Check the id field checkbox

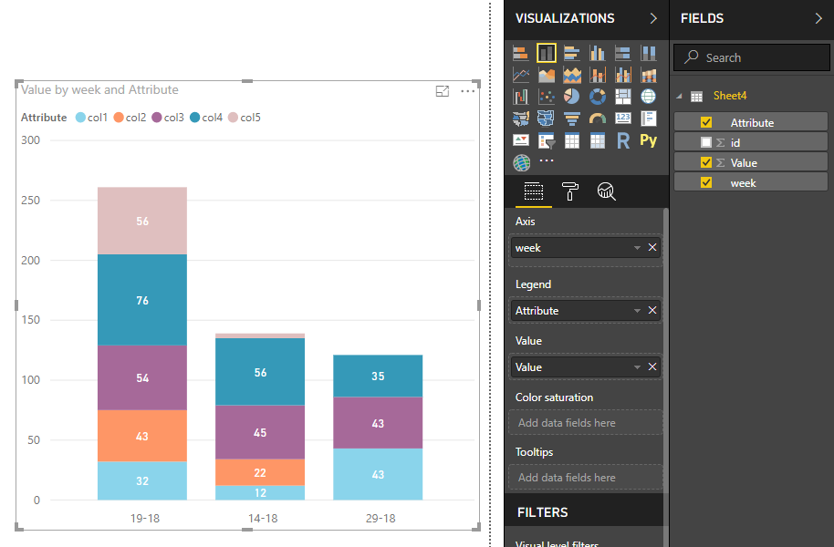(706, 142)
